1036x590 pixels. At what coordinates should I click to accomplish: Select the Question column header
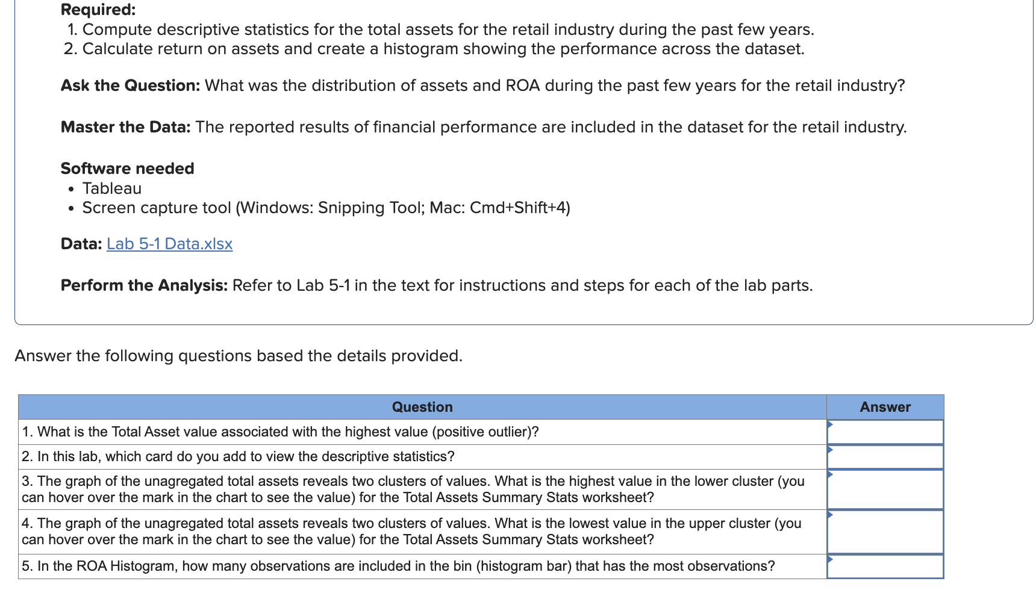click(421, 407)
